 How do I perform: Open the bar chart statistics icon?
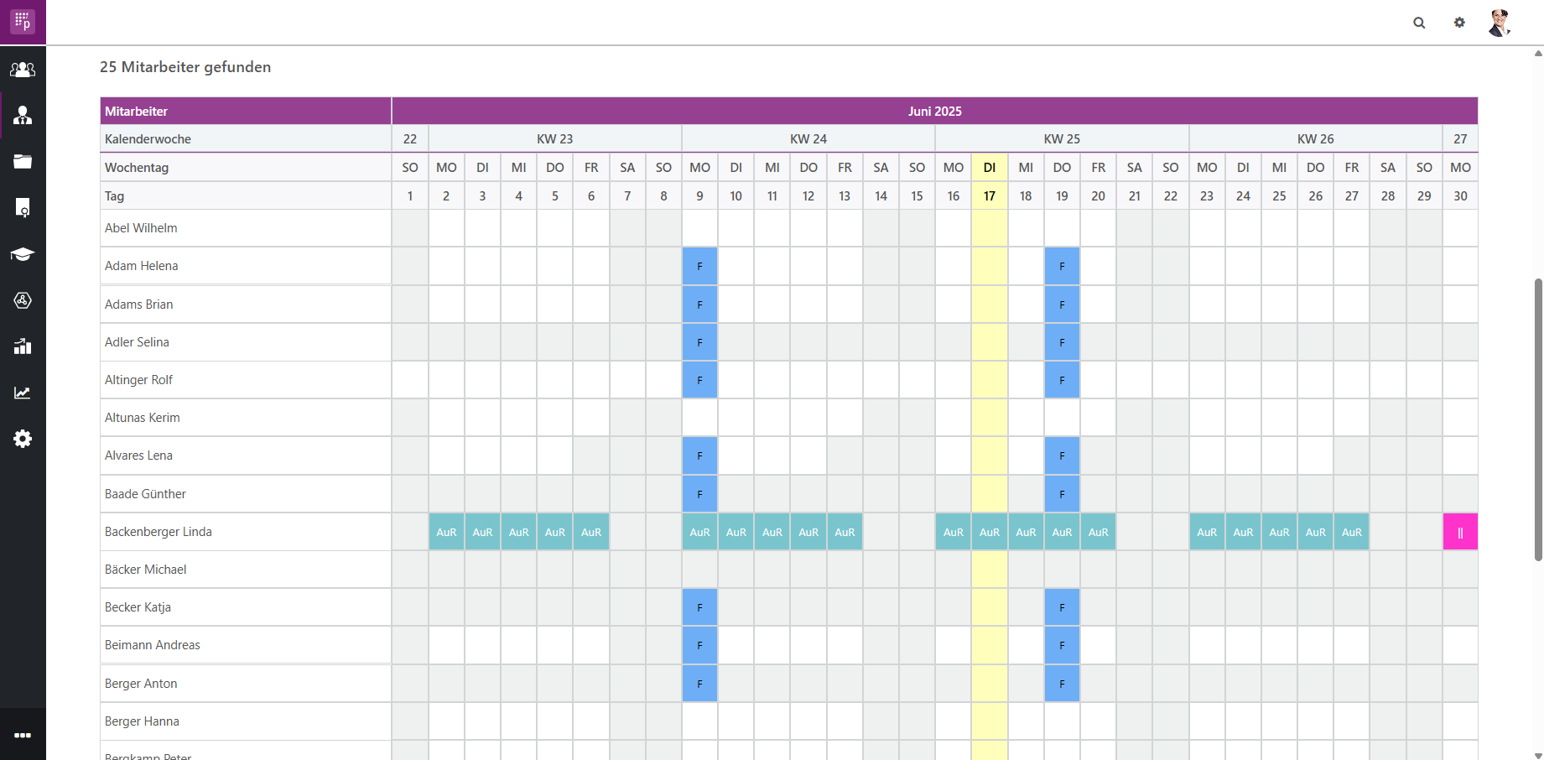(23, 346)
